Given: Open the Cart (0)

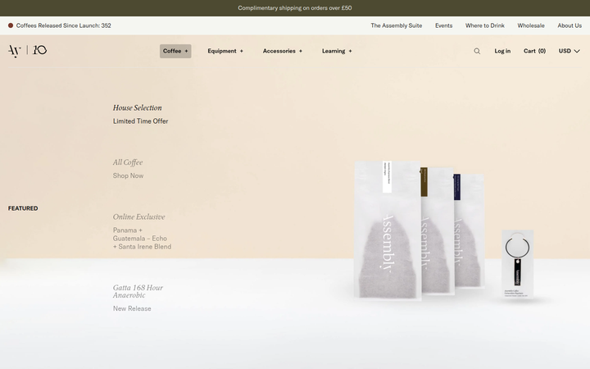Looking at the screenshot, I should pos(534,51).
